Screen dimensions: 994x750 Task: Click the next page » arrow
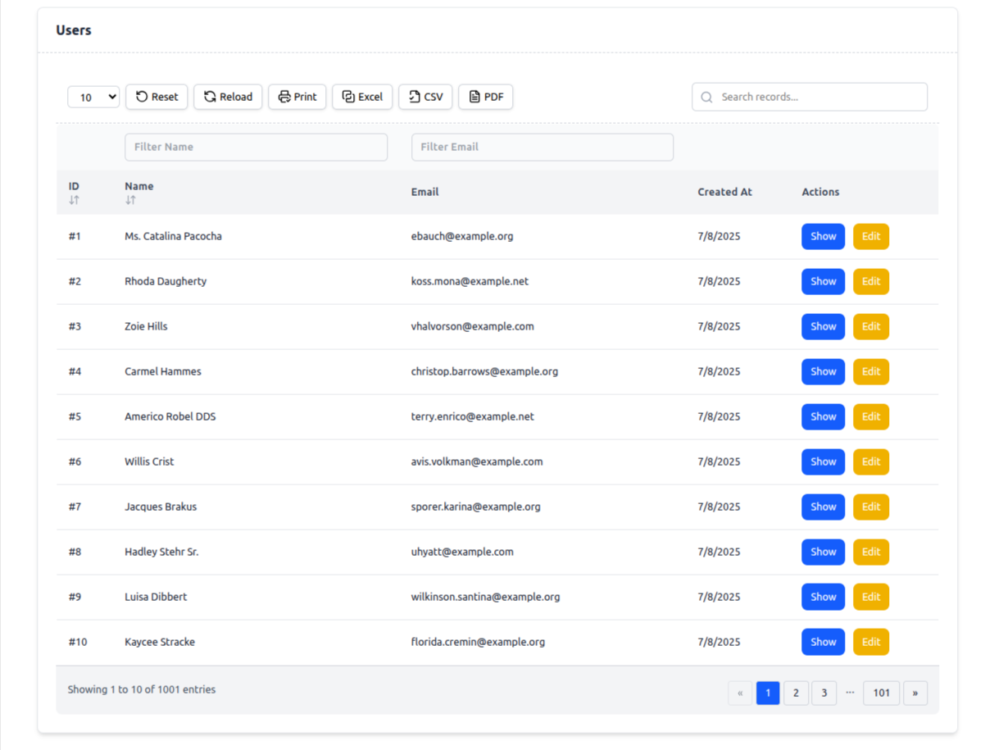pyautogui.click(x=915, y=693)
